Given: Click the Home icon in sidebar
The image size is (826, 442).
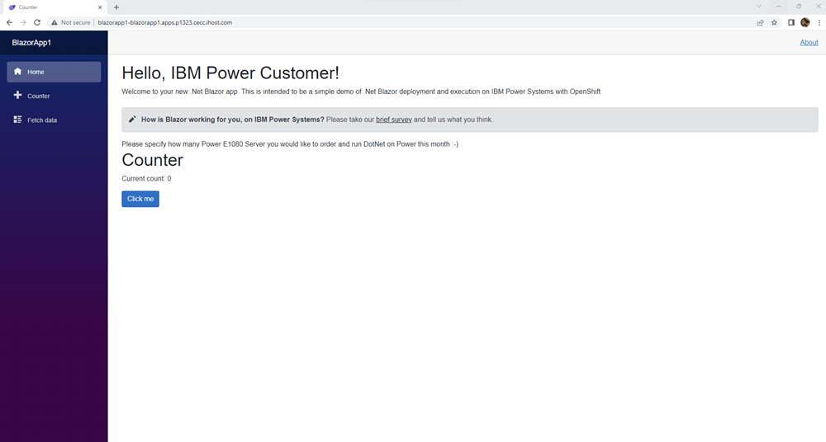Looking at the screenshot, I should click(x=18, y=71).
